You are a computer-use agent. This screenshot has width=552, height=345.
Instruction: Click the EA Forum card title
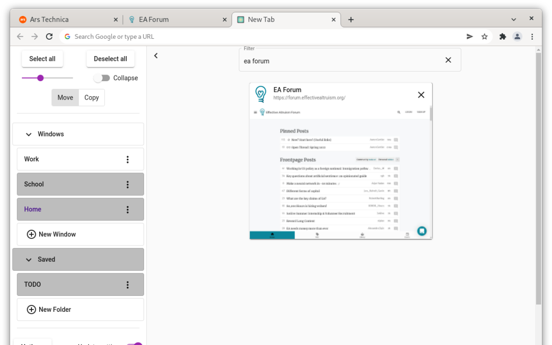[287, 90]
